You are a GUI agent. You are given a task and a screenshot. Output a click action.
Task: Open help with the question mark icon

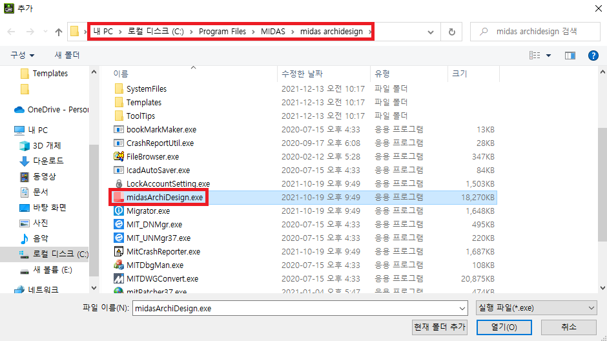pos(593,56)
